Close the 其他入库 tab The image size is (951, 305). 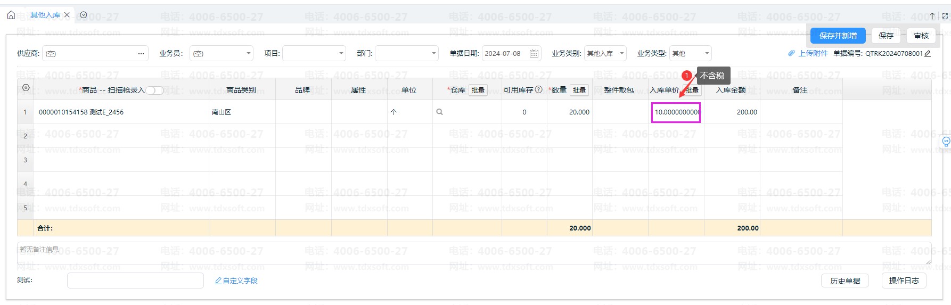click(x=67, y=15)
